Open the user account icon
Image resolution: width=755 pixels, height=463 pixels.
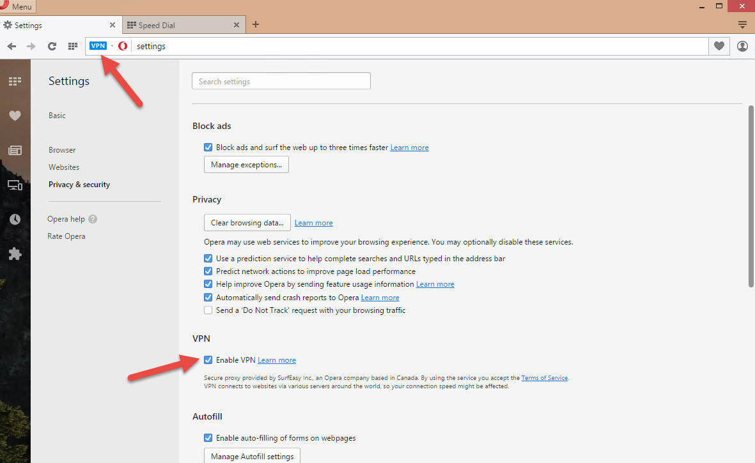[742, 46]
